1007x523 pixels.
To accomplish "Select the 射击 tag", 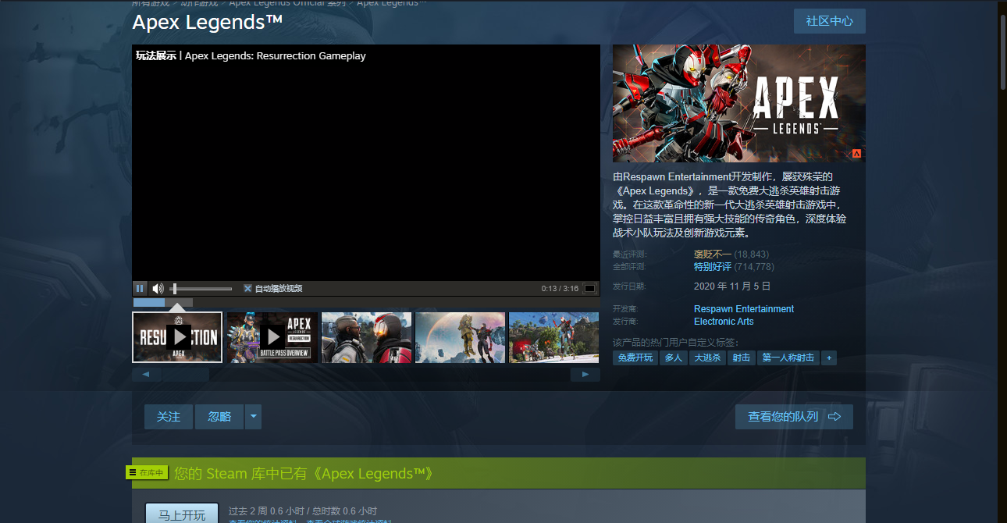I will coord(742,358).
